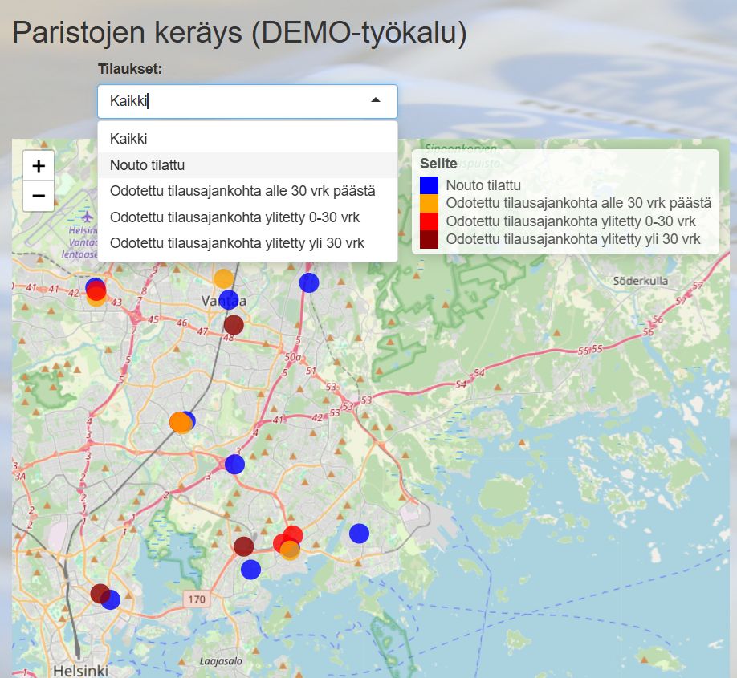Click the blue 'Nouto tilattu' legend swatch
737x678 pixels.
(430, 185)
